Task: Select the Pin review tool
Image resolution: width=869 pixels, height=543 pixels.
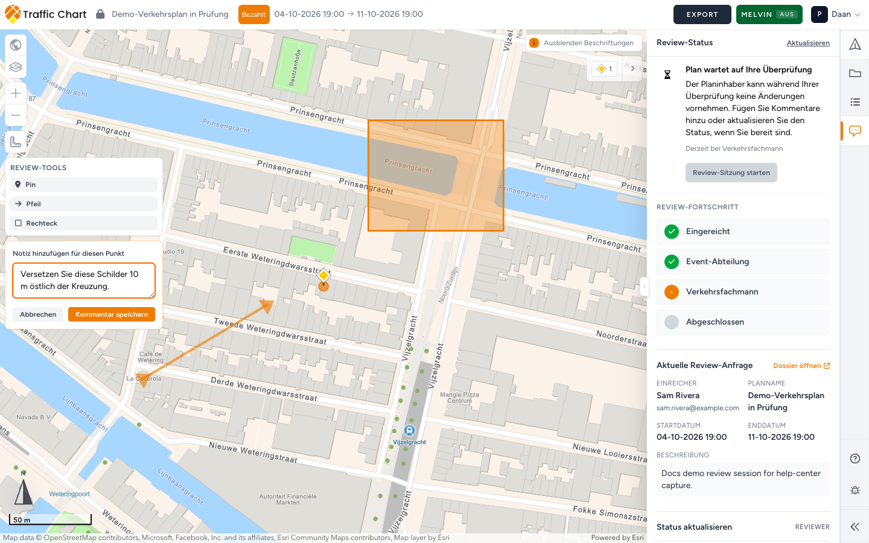Action: (x=84, y=185)
